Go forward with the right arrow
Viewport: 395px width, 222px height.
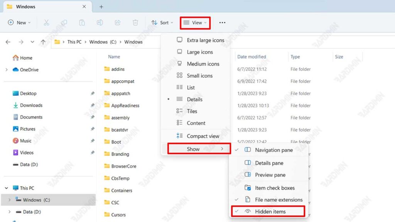point(21,42)
